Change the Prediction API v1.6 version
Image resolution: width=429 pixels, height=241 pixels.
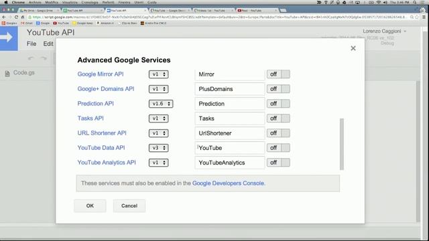(161, 104)
